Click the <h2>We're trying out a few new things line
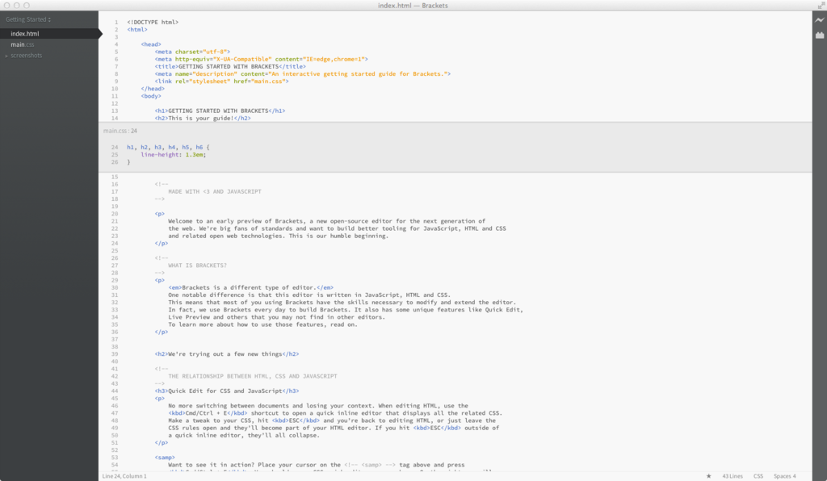 point(227,354)
